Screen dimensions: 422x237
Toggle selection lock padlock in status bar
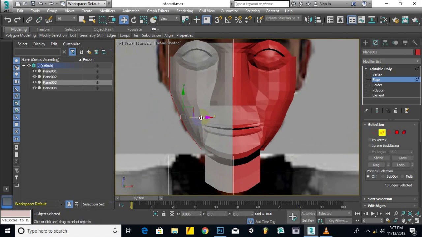click(164, 214)
